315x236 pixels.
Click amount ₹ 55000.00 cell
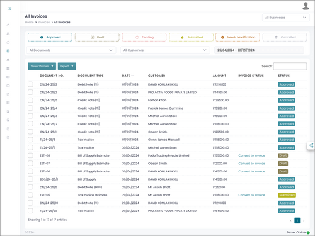[220, 155]
